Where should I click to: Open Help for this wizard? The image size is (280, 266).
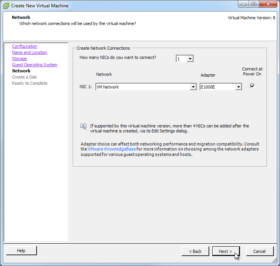21,251
